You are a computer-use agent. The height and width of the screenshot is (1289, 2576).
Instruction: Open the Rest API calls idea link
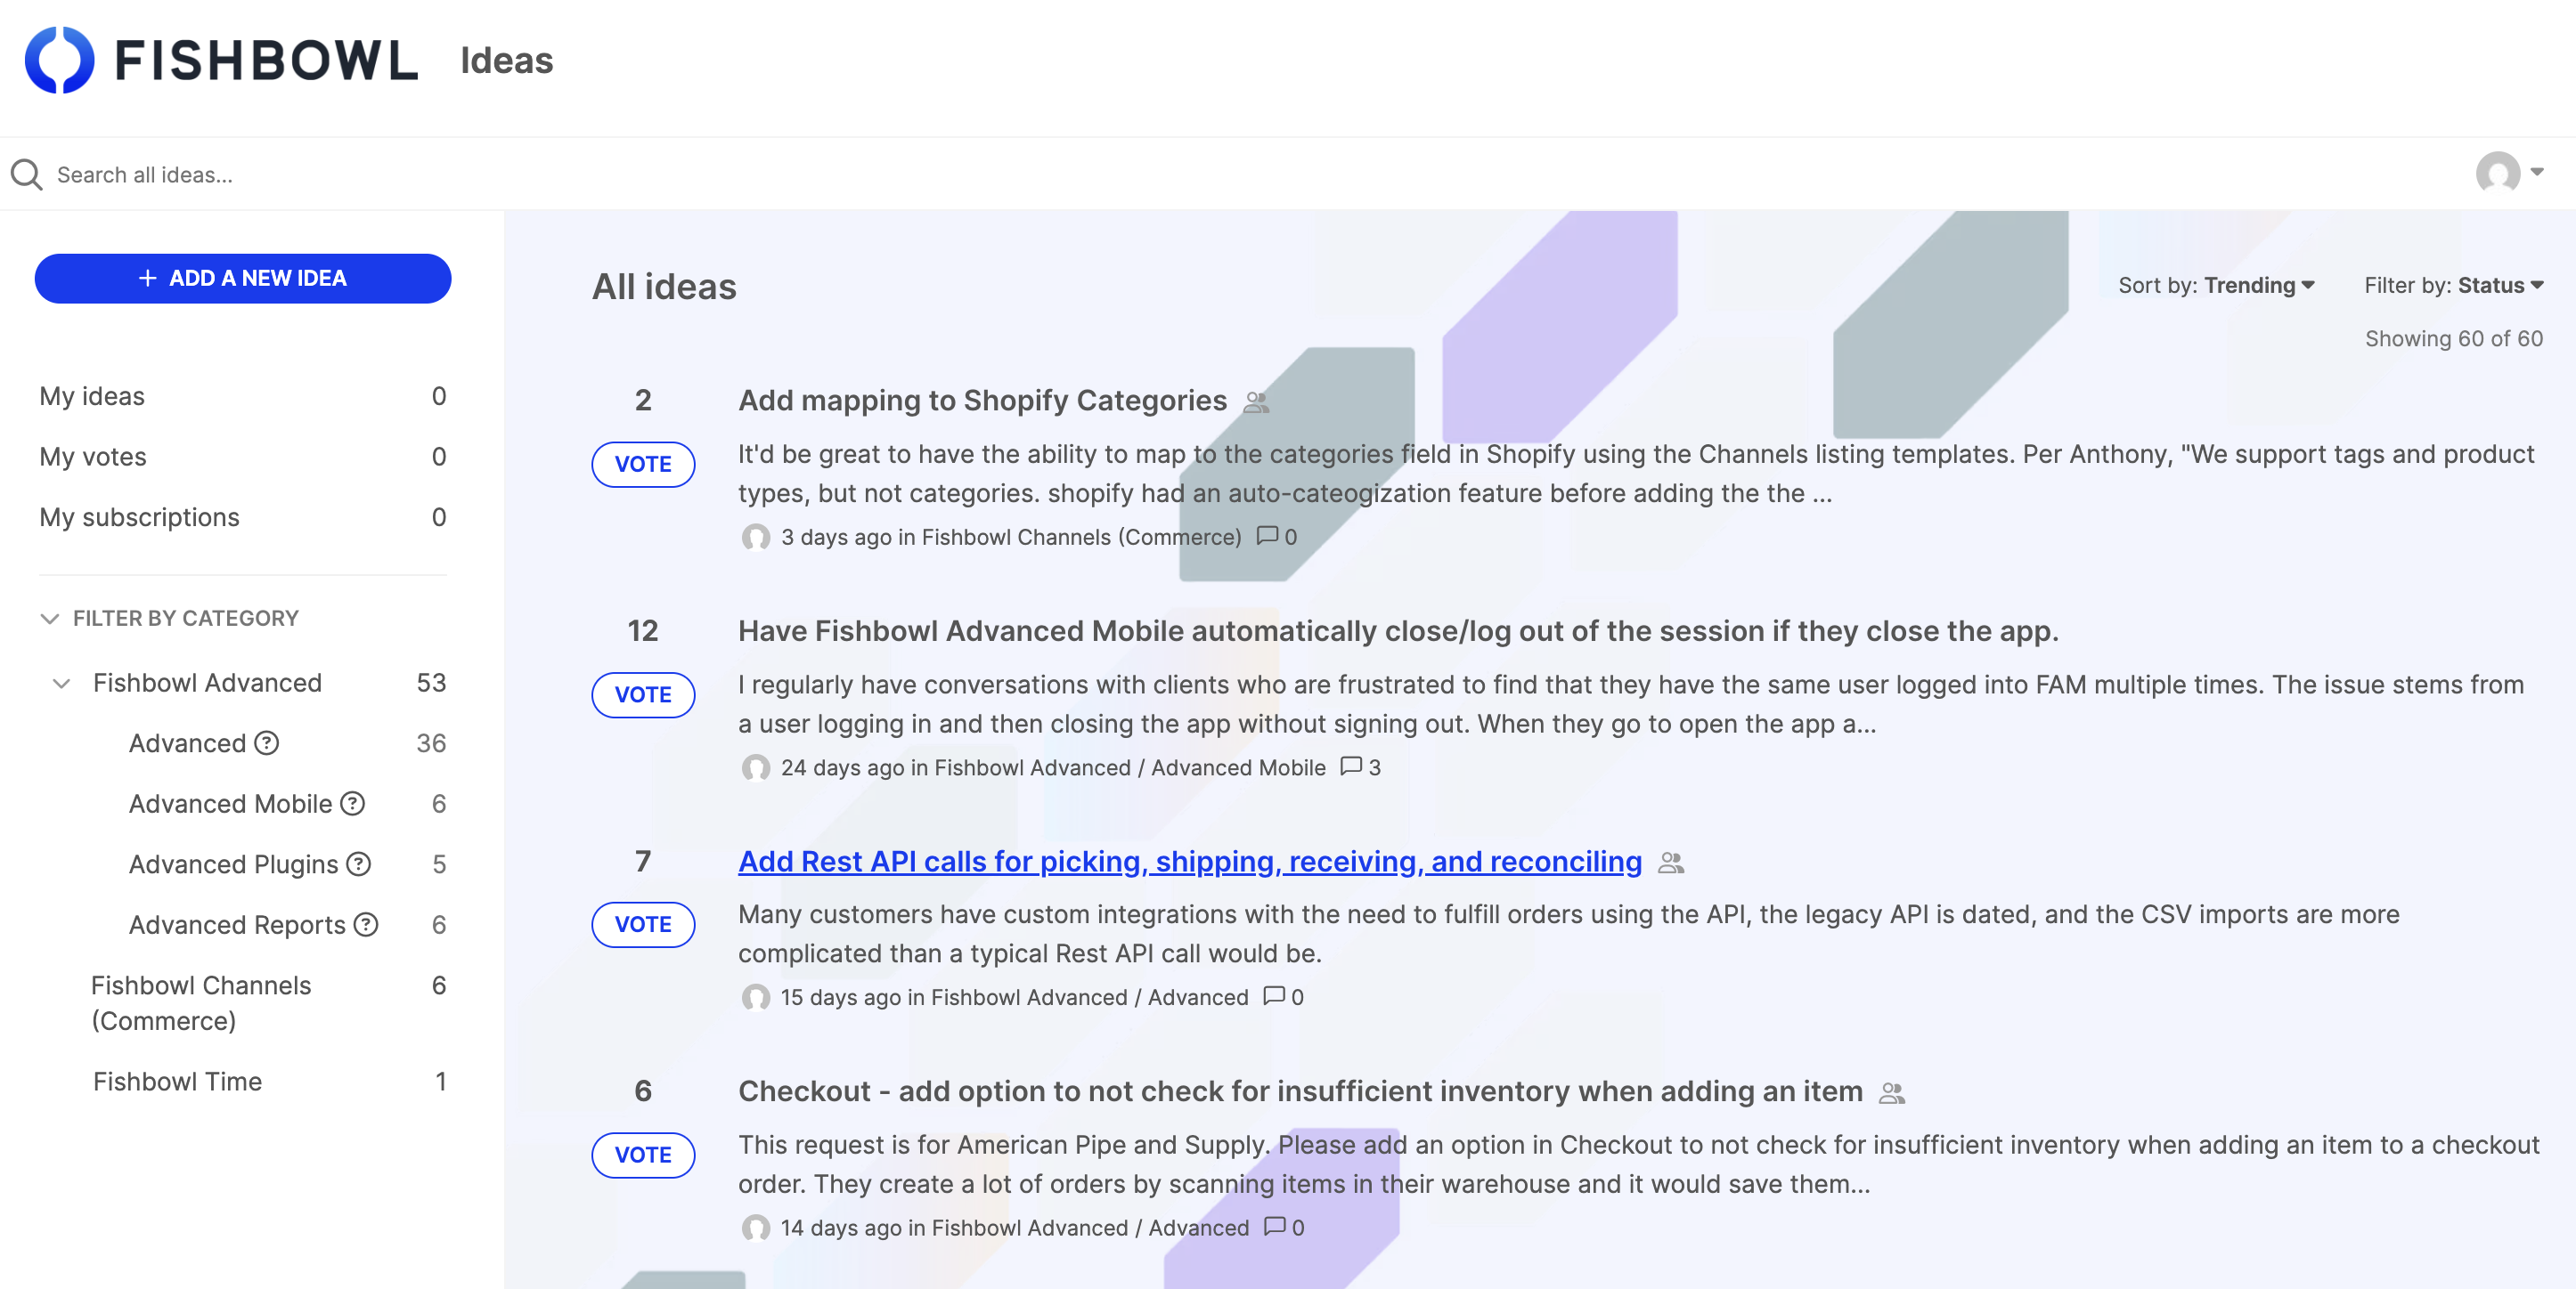[x=1188, y=862]
